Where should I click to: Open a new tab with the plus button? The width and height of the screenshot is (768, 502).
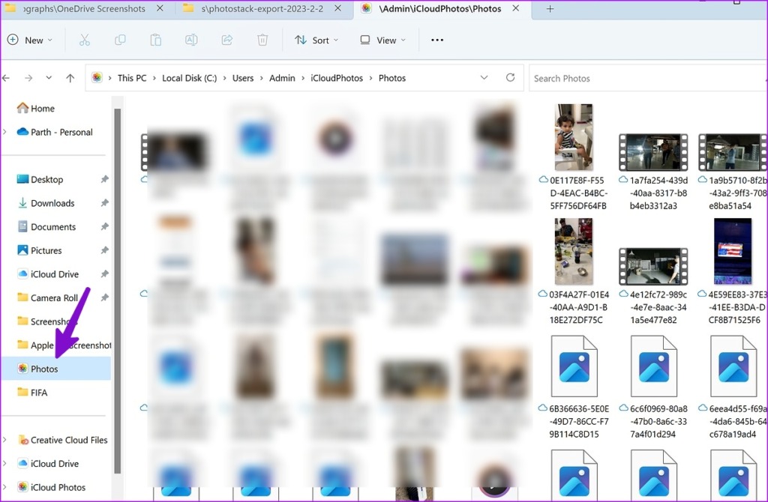(550, 10)
